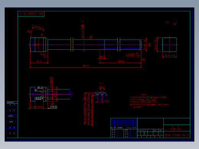Select the 29.0° thread angle dimension

click(x=102, y=87)
